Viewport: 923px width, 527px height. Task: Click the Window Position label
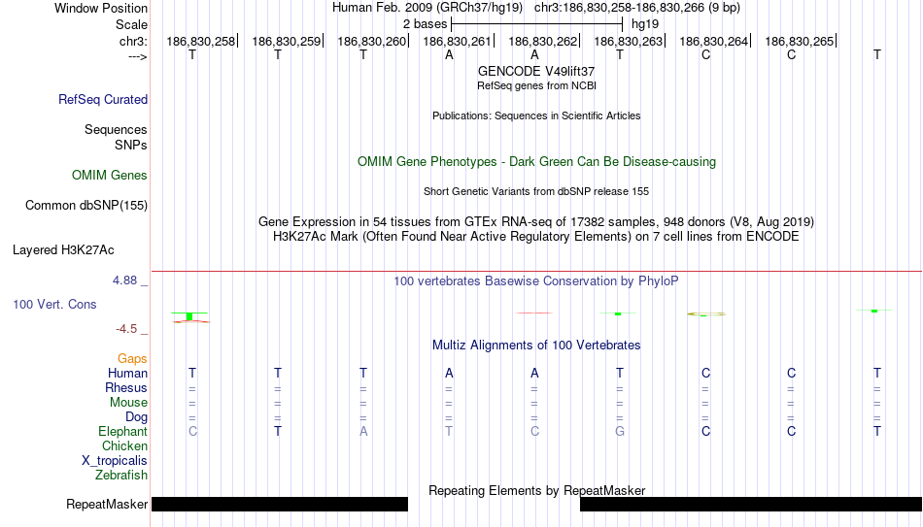coord(101,8)
